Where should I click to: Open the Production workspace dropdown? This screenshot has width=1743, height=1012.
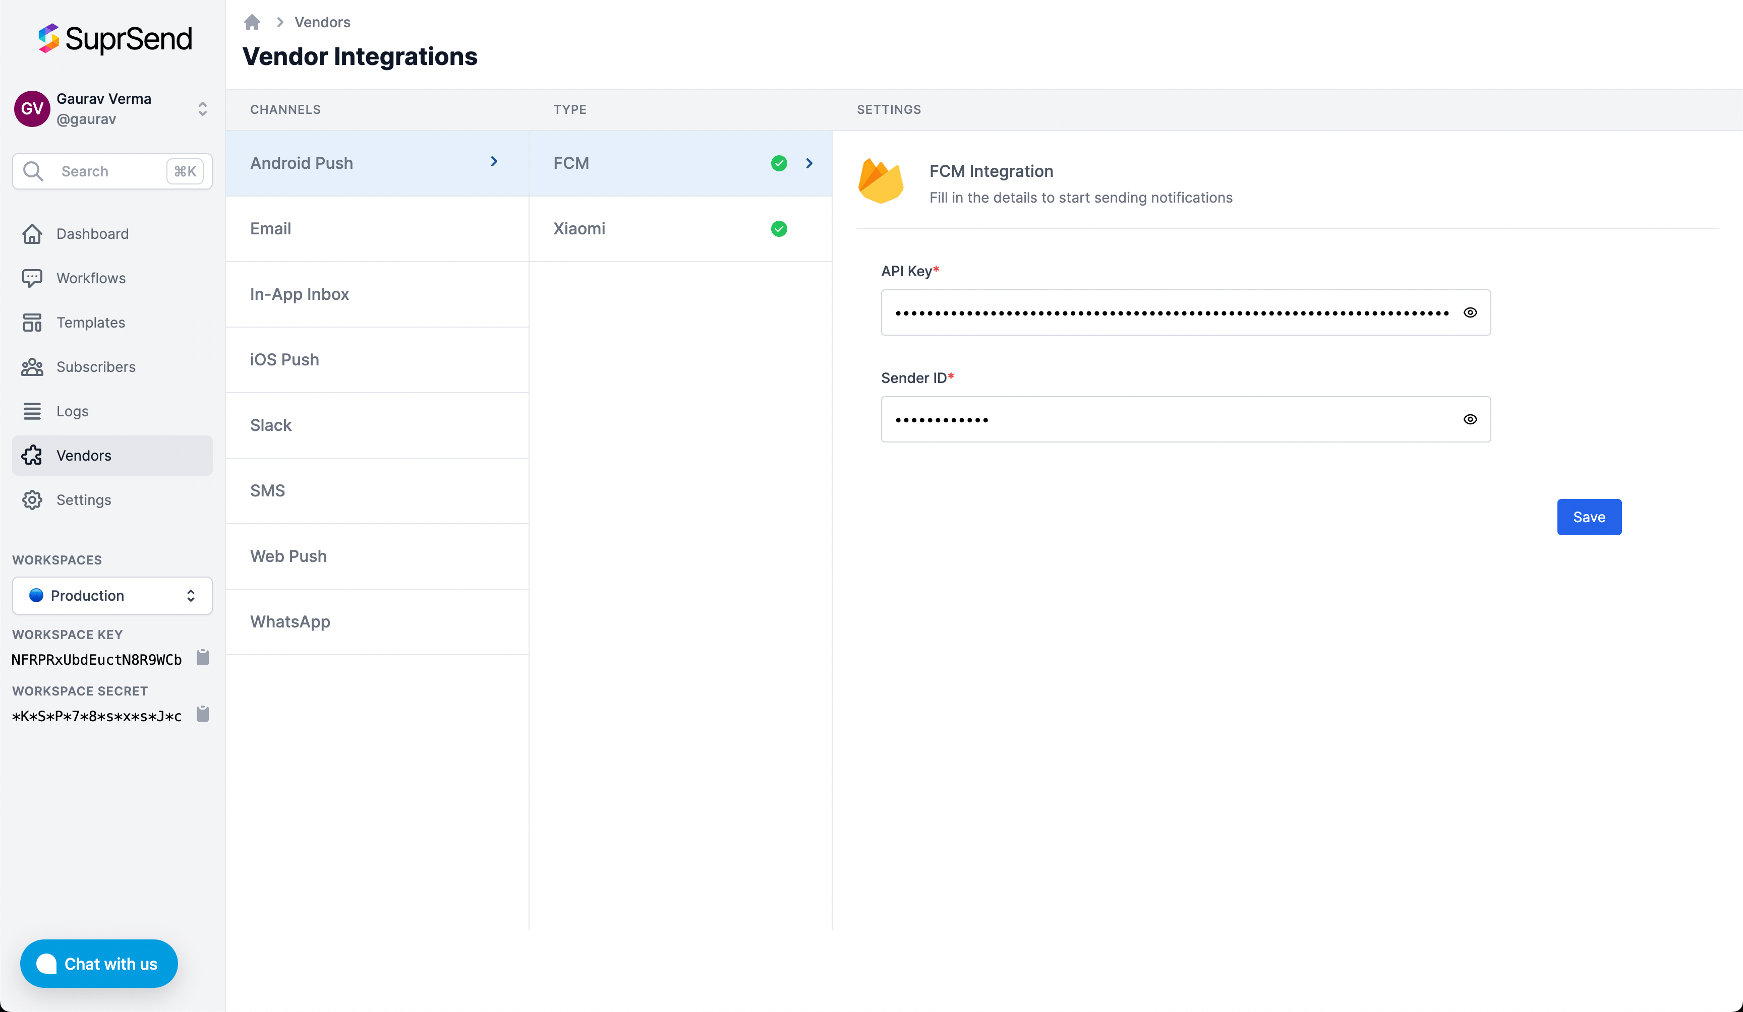(x=112, y=596)
